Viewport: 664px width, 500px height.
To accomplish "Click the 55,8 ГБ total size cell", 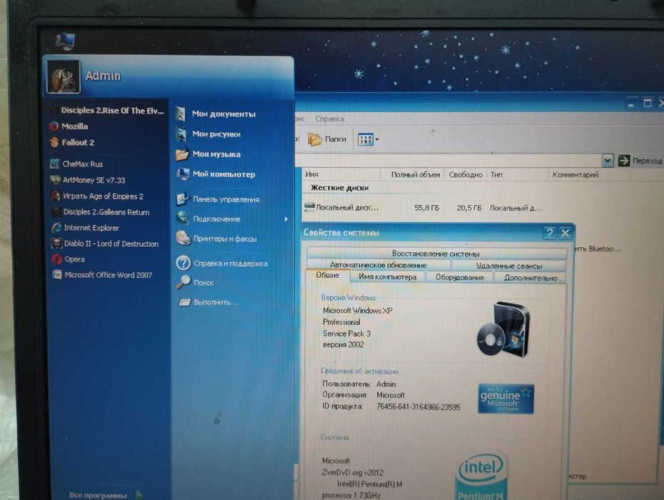I will 426,208.
